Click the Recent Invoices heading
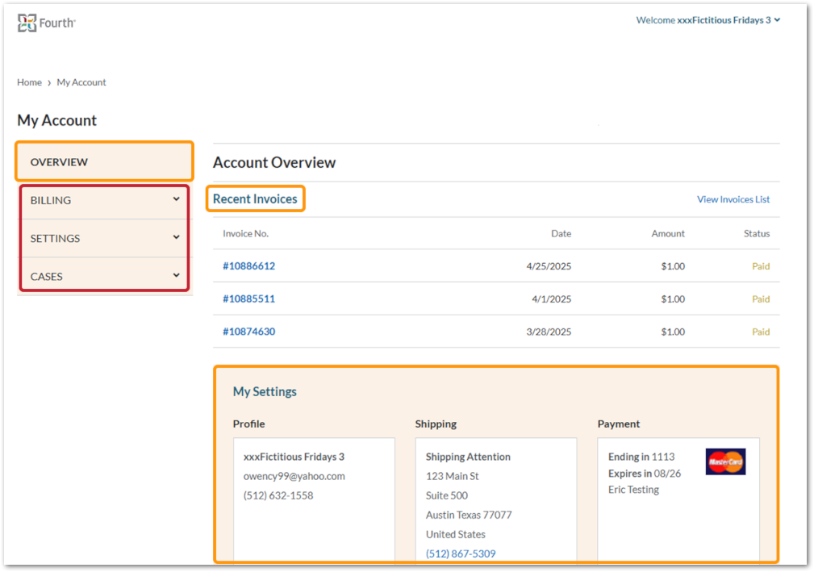 coord(255,199)
